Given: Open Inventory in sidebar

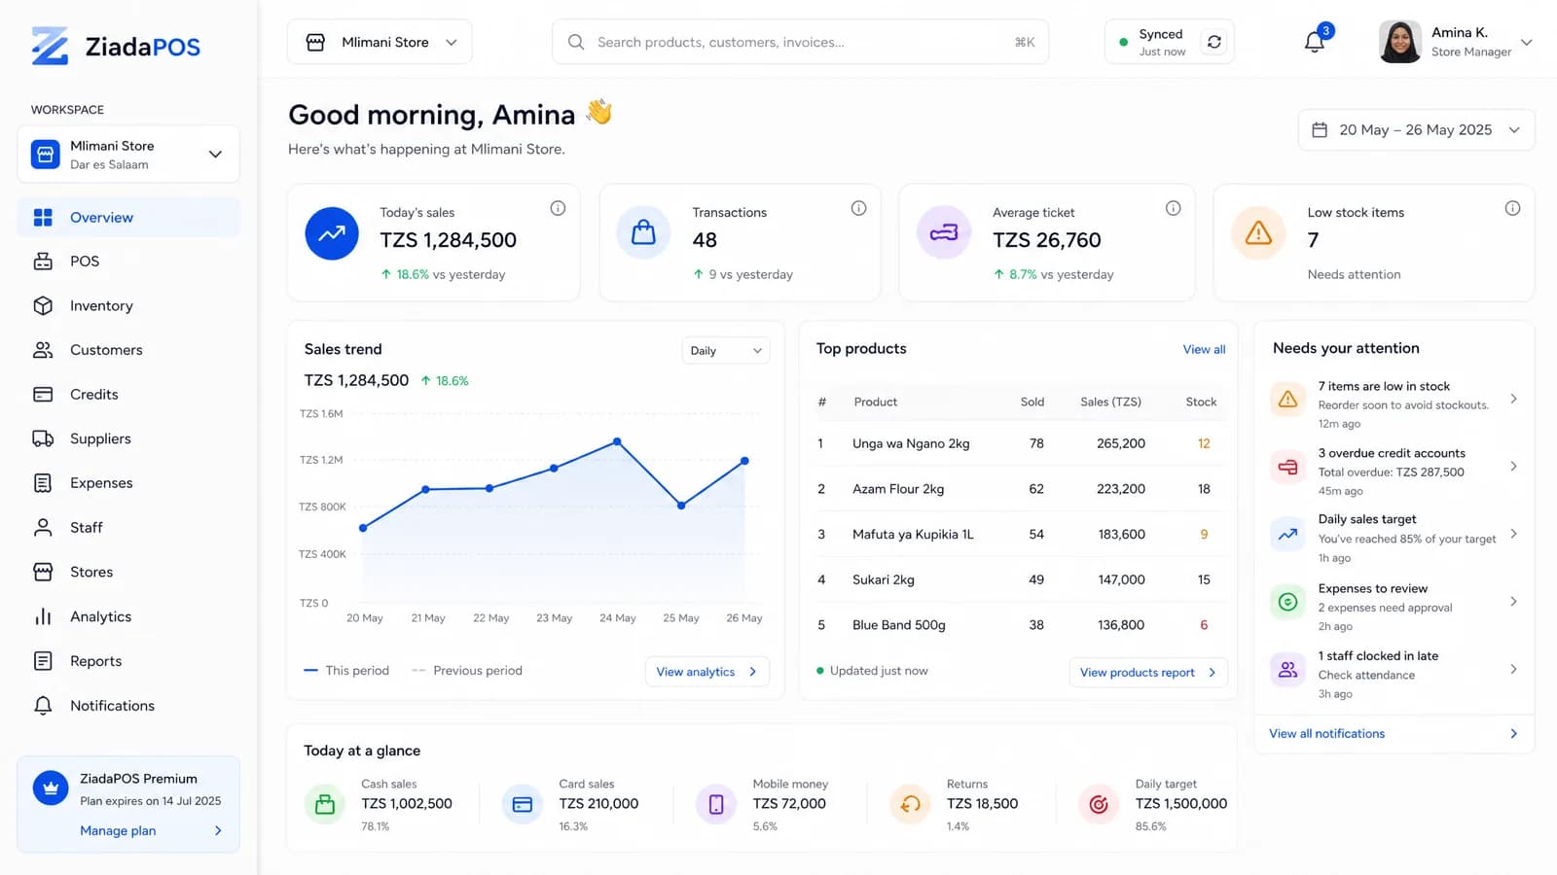Looking at the screenshot, I should point(128,306).
